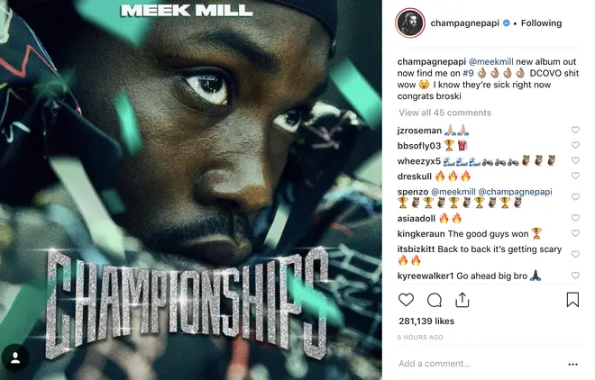Like kingkeraun's comment heart

[x=575, y=233]
